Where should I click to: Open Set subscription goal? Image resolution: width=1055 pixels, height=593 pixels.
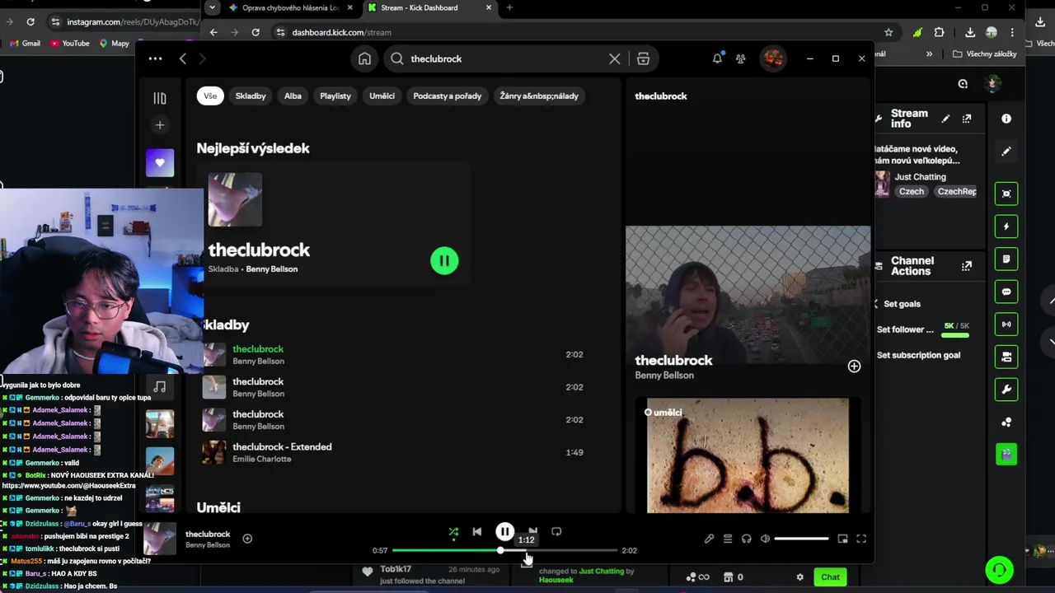[918, 355]
